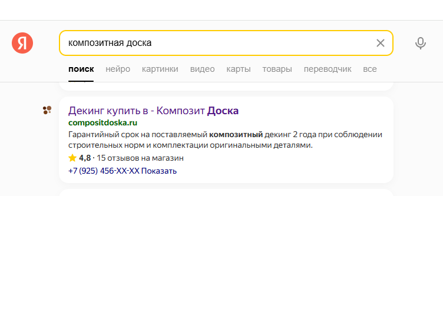Open the карты tab
Image resolution: width=443 pixels, height=332 pixels.
(239, 69)
